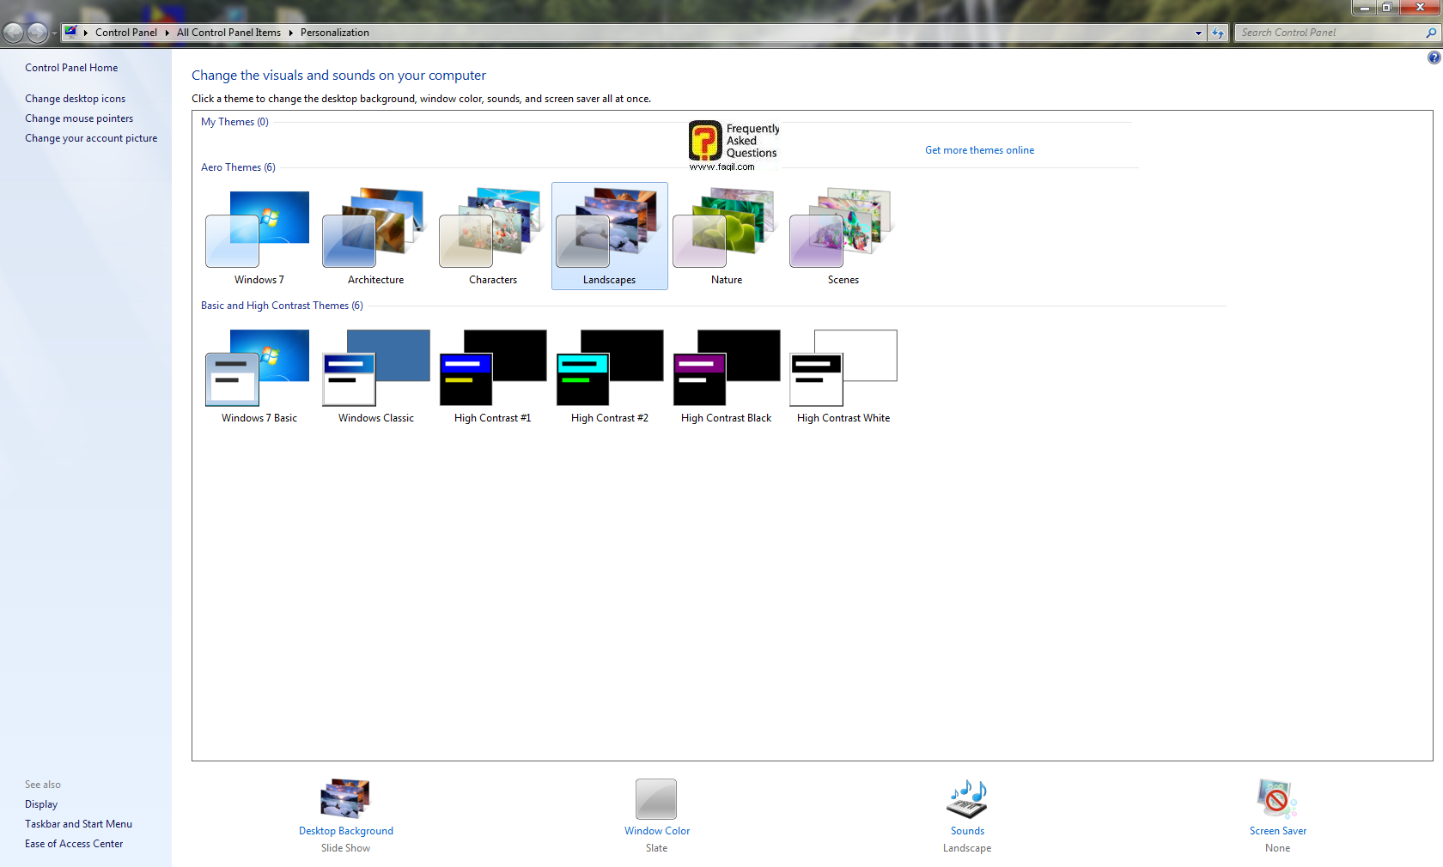
Task: Expand arrow after Control Panel breadcrumb
Action: tap(167, 33)
